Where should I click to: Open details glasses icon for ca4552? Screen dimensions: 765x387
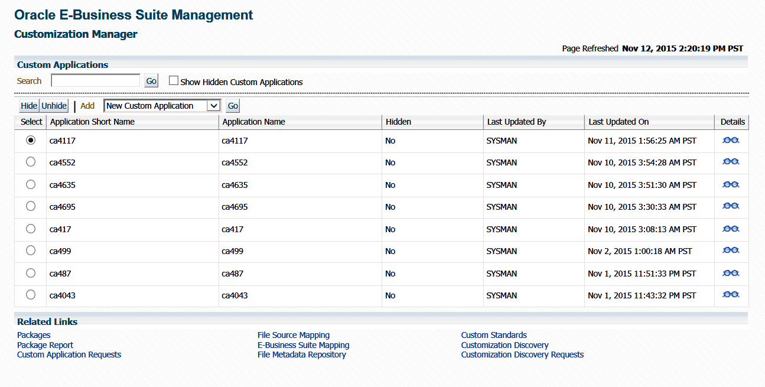tap(731, 161)
